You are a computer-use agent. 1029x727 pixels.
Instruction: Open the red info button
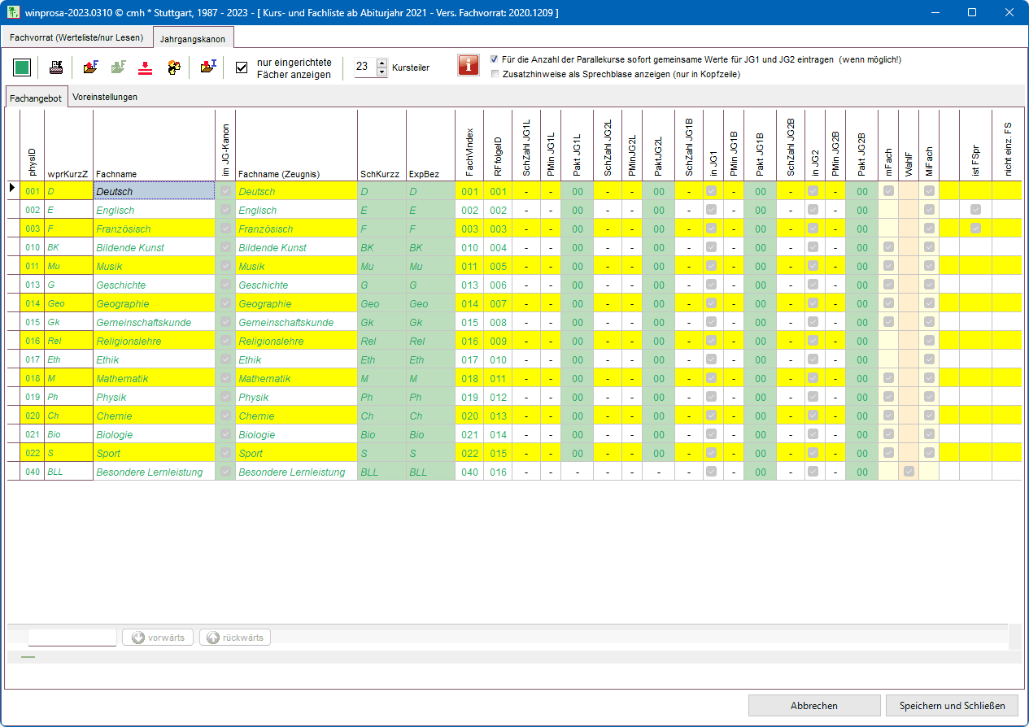(x=469, y=66)
